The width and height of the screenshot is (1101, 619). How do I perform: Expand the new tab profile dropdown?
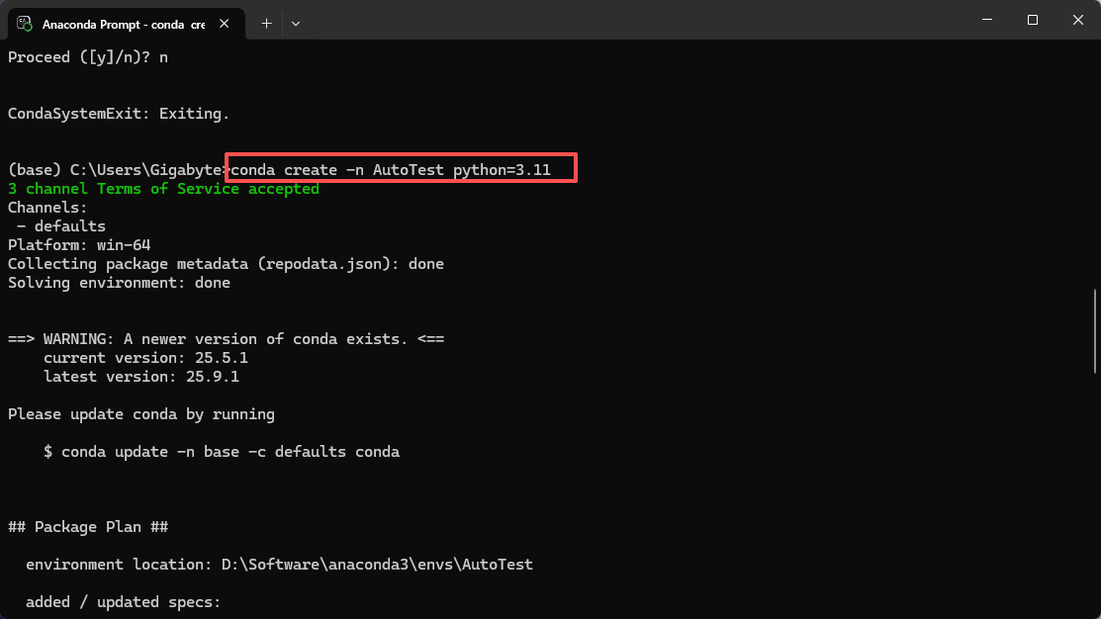point(296,24)
